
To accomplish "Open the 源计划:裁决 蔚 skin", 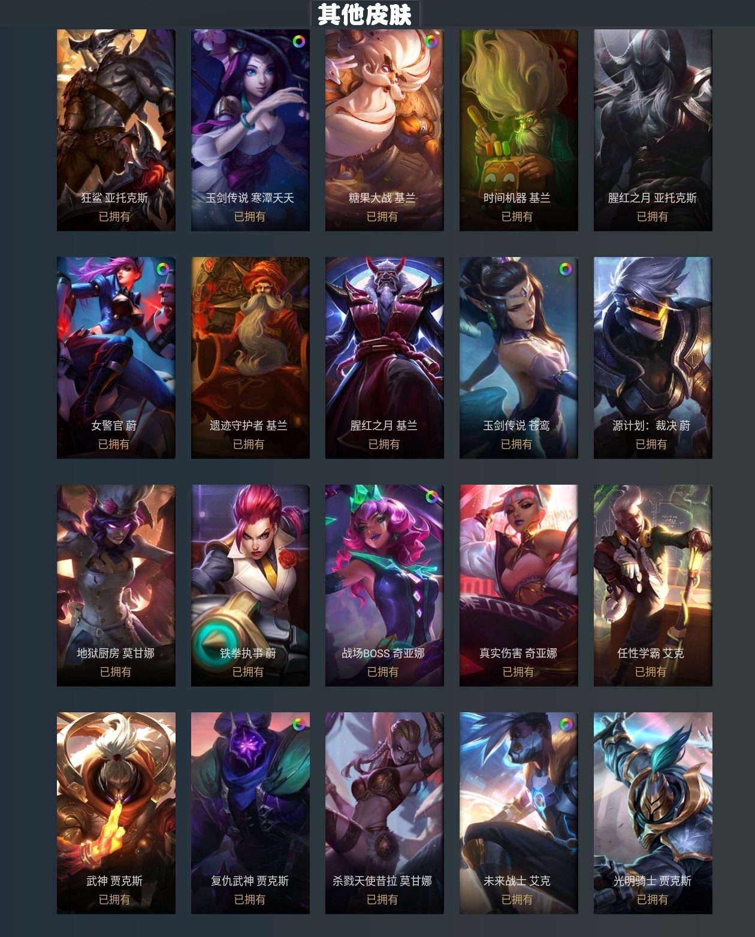I will 653,358.
